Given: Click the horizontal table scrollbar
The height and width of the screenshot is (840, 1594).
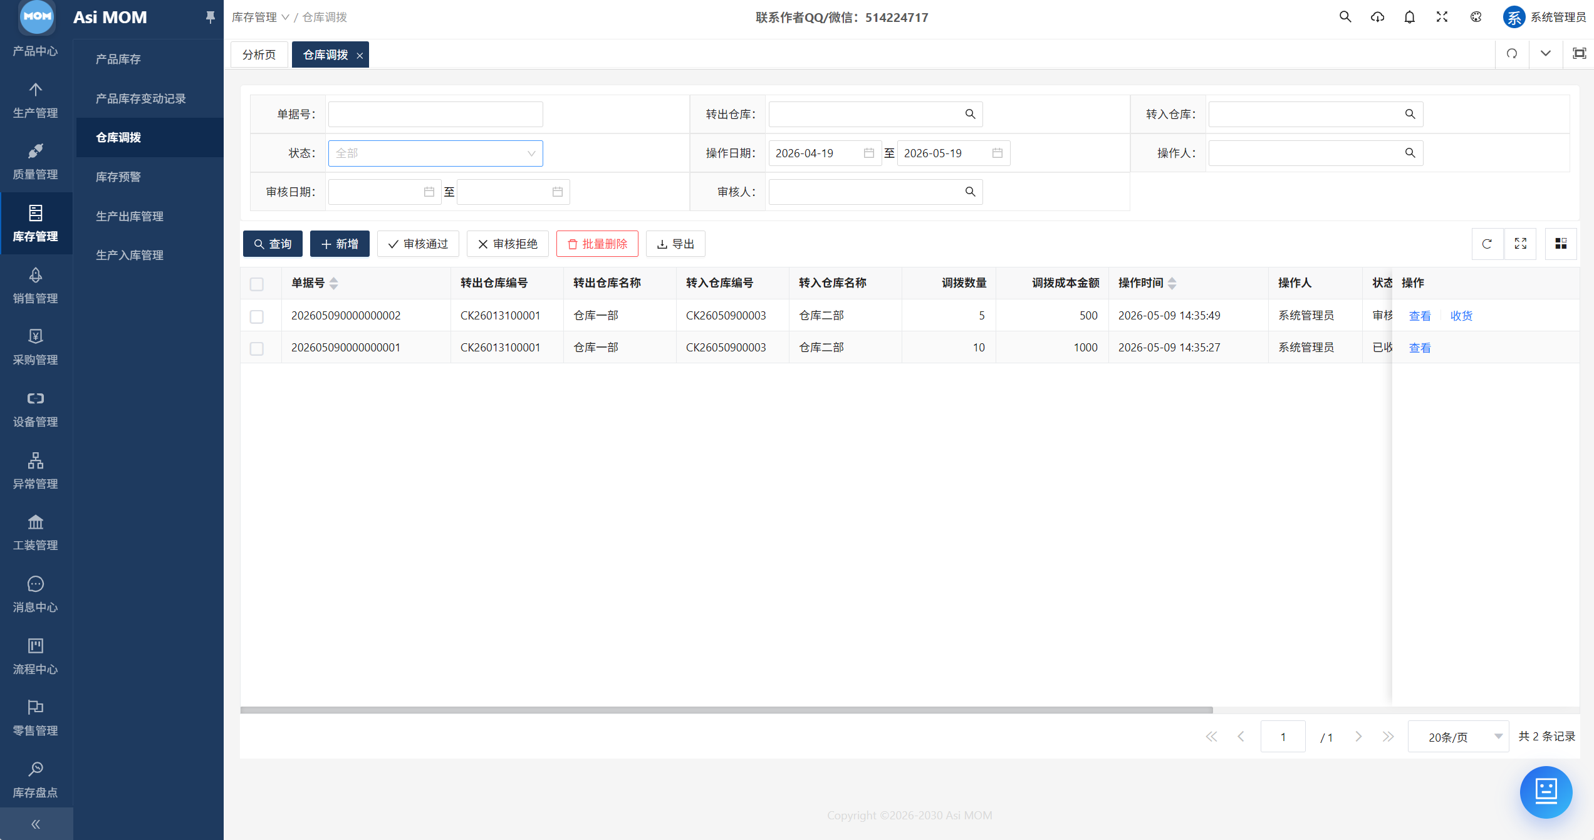Looking at the screenshot, I should [x=727, y=710].
